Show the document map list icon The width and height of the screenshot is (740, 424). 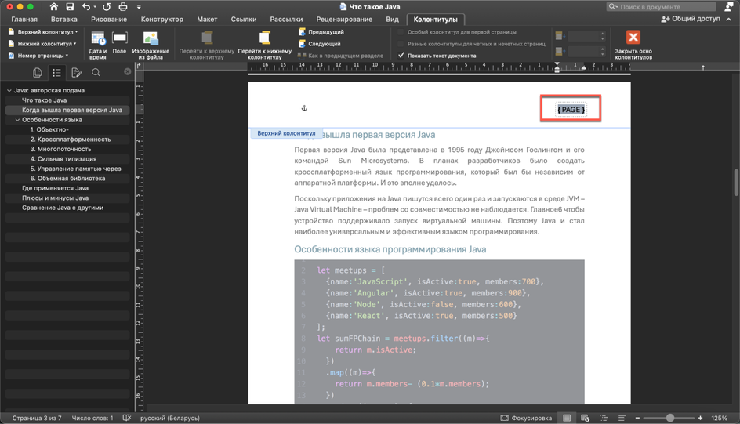point(56,72)
